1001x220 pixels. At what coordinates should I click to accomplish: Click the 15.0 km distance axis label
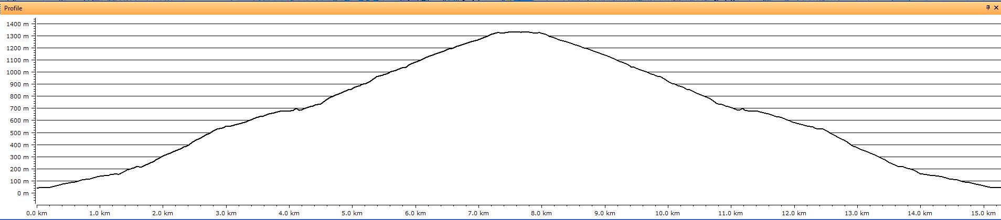click(983, 214)
